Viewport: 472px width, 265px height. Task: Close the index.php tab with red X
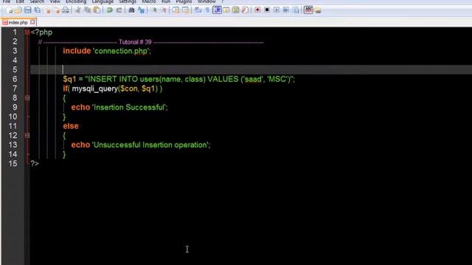pyautogui.click(x=32, y=22)
